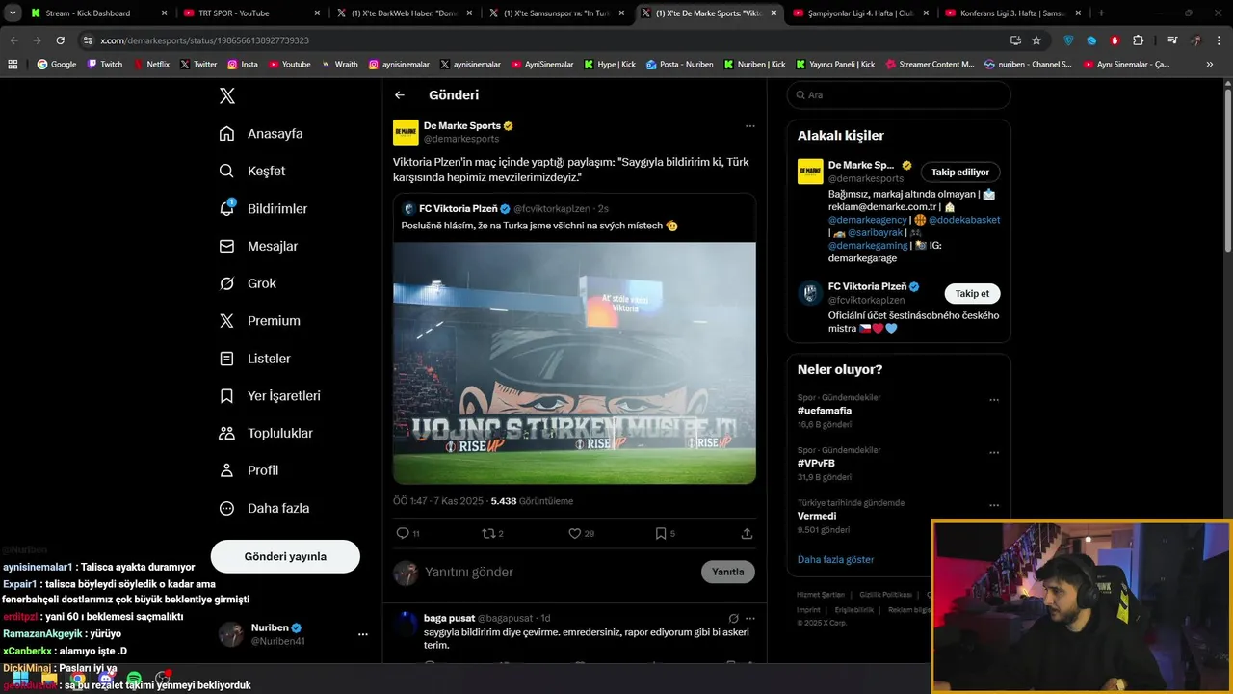Click the Topluluklar people icon
The height and width of the screenshot is (694, 1233).
point(226,433)
